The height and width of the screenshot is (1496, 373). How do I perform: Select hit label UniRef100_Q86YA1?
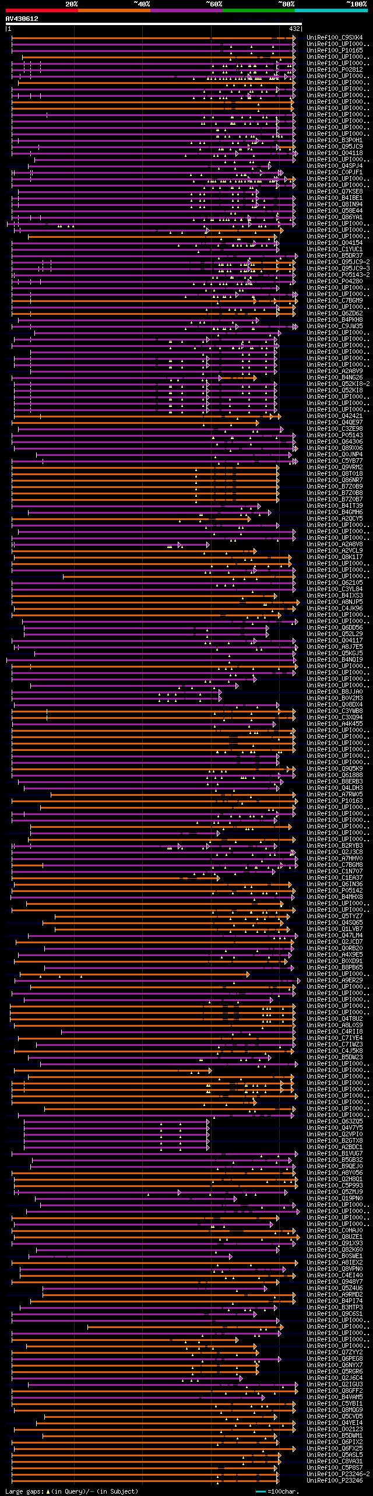tap(335, 217)
